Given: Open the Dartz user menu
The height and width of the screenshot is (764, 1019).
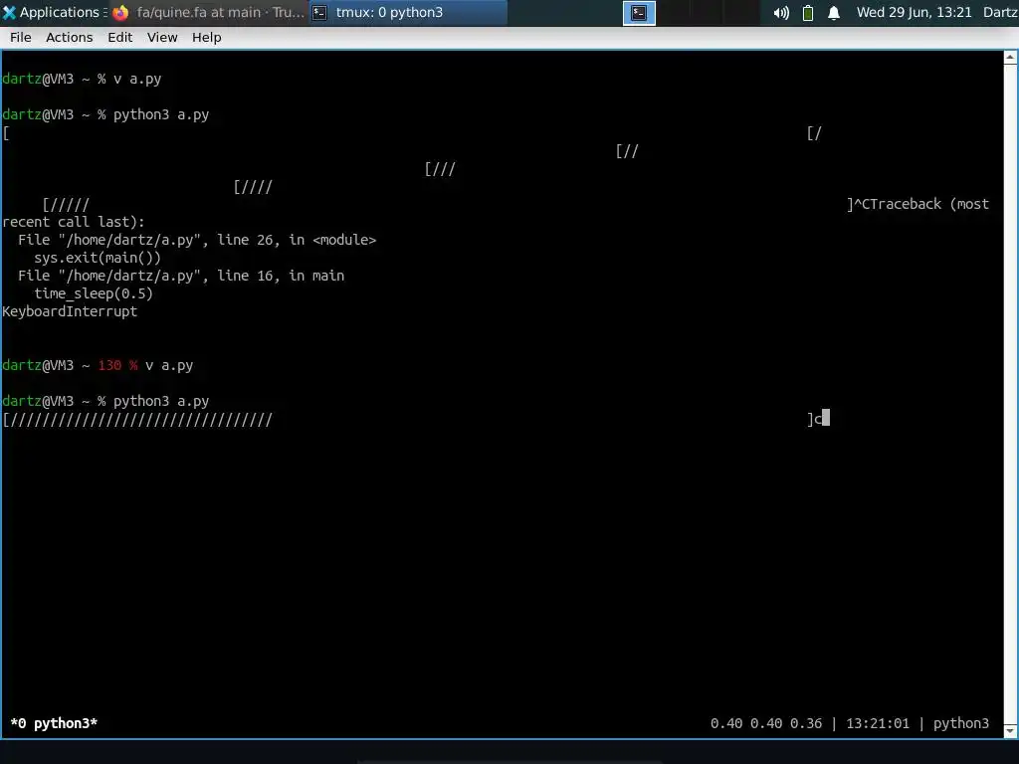Looking at the screenshot, I should 1000,12.
